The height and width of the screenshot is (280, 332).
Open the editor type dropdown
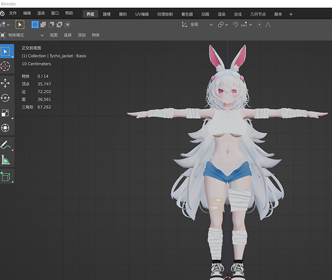5,25
